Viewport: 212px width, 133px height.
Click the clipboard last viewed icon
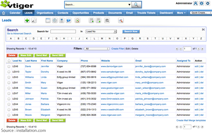pyautogui.click(x=77, y=21)
